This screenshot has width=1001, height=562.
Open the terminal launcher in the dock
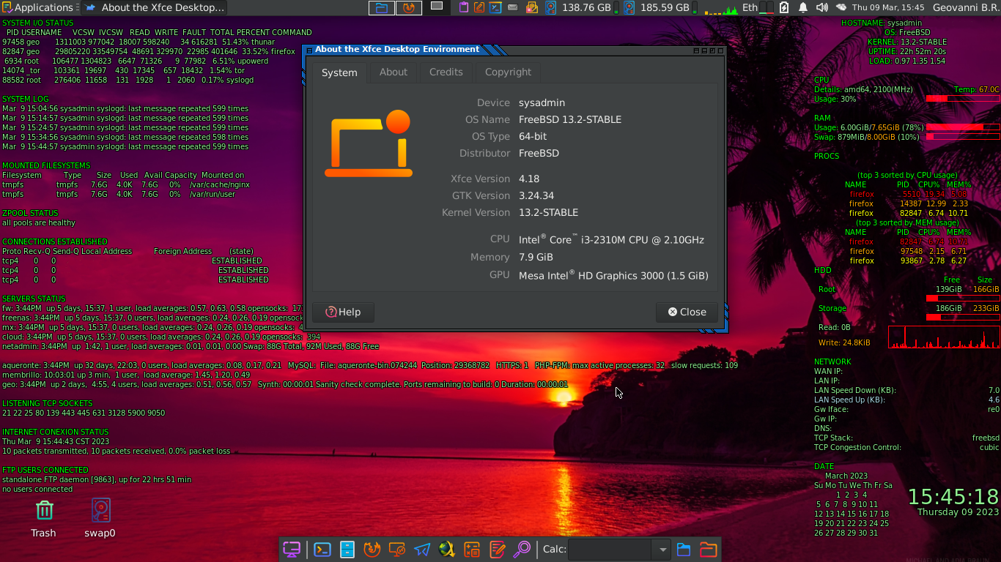[322, 550]
